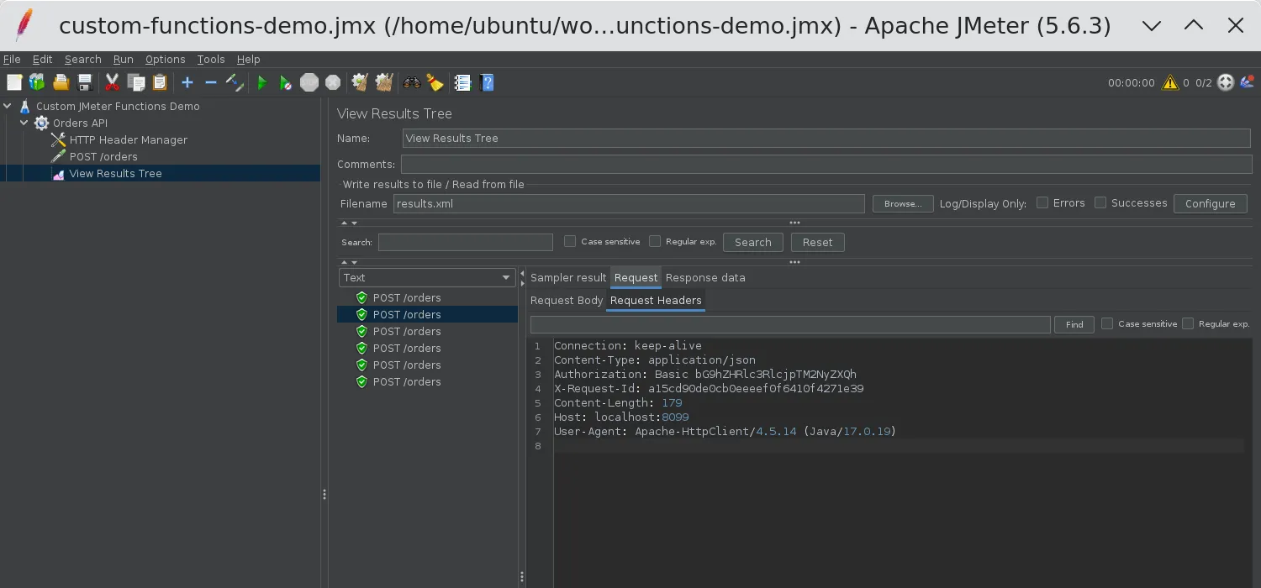Click the Authorization: Basic header line
This screenshot has width=1261, height=588.
pyautogui.click(x=705, y=375)
